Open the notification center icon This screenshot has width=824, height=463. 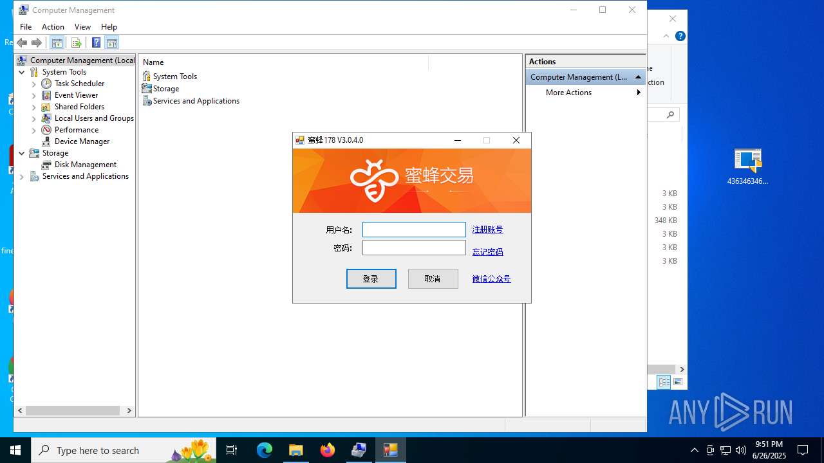[x=803, y=450]
